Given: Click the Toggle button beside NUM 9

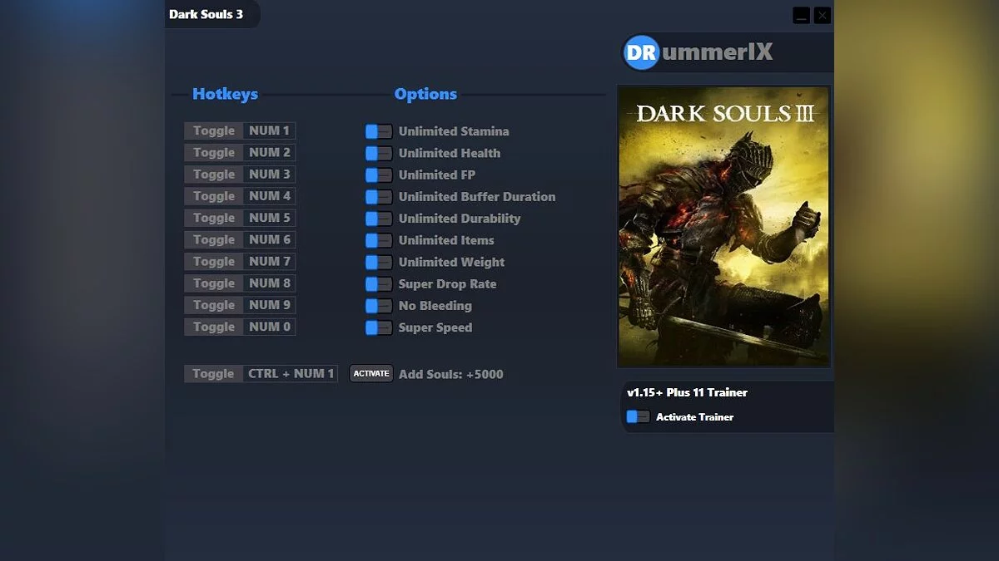Looking at the screenshot, I should pyautogui.click(x=212, y=305).
